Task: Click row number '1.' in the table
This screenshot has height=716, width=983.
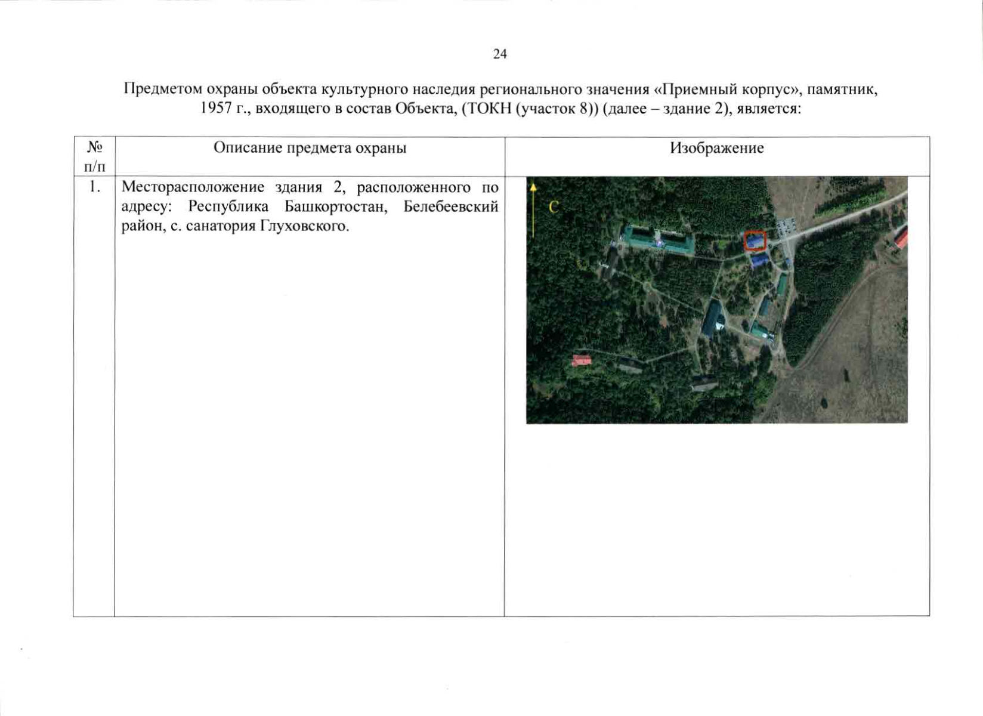Action: (94, 187)
